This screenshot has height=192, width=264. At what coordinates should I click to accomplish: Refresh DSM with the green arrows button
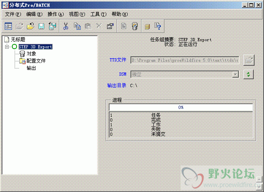pos(249,74)
